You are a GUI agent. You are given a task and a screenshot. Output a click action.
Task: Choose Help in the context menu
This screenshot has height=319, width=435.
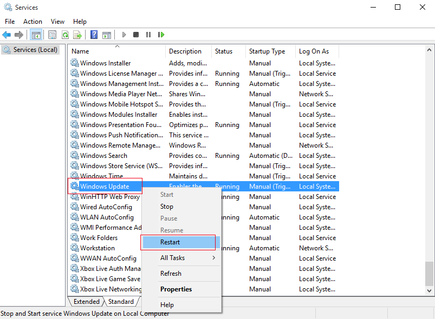pos(181,305)
